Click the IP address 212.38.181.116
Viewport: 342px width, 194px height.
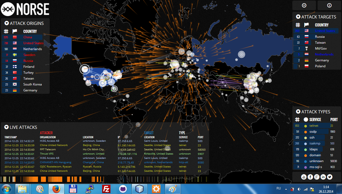(127, 154)
